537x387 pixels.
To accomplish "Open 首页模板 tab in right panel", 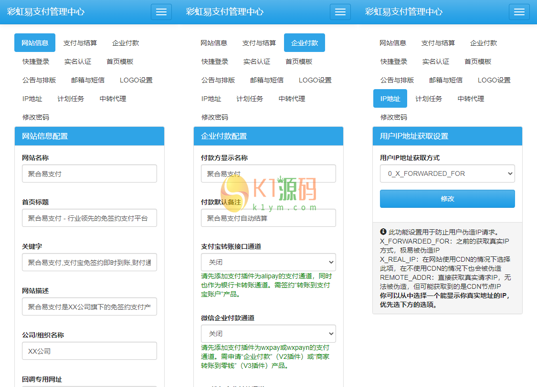I will tap(478, 61).
